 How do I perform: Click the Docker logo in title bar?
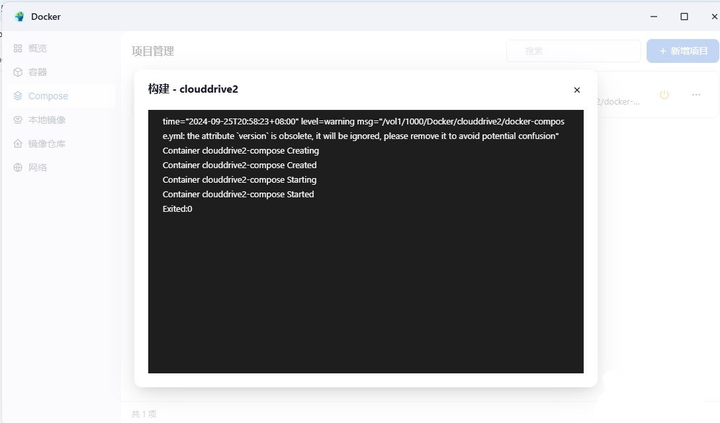click(x=19, y=17)
